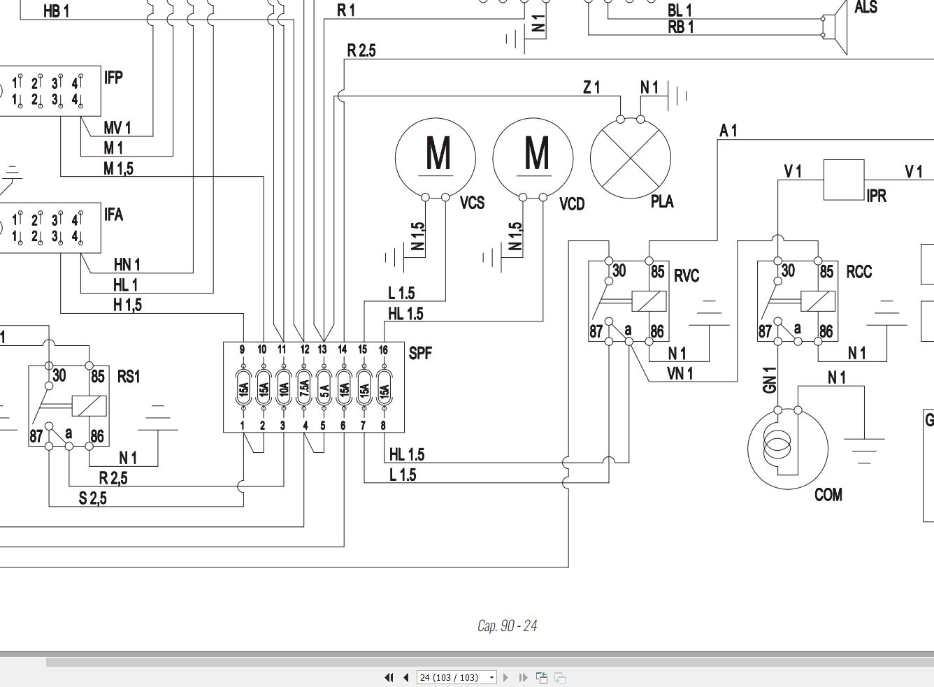
Task: Click the 10A fuse in SPF
Action: point(282,388)
